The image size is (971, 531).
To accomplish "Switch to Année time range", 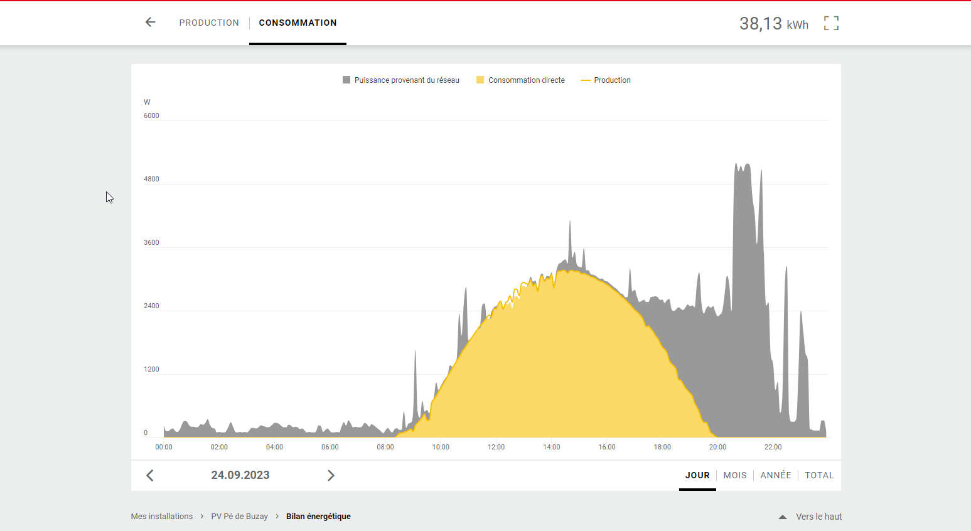I will tap(776, 476).
